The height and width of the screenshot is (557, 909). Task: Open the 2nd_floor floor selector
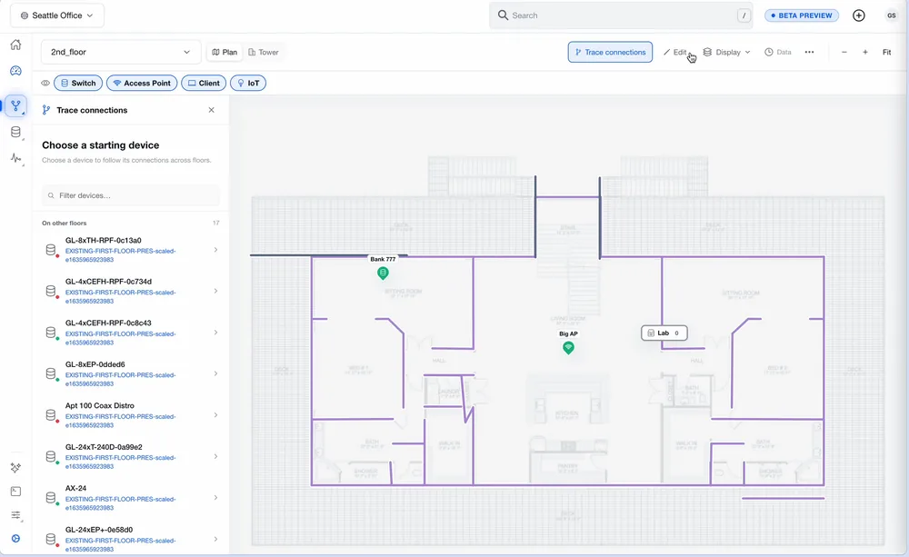121,52
